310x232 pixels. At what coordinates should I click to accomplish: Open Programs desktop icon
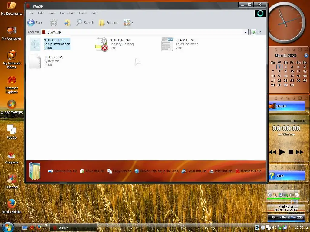(x=12, y=157)
